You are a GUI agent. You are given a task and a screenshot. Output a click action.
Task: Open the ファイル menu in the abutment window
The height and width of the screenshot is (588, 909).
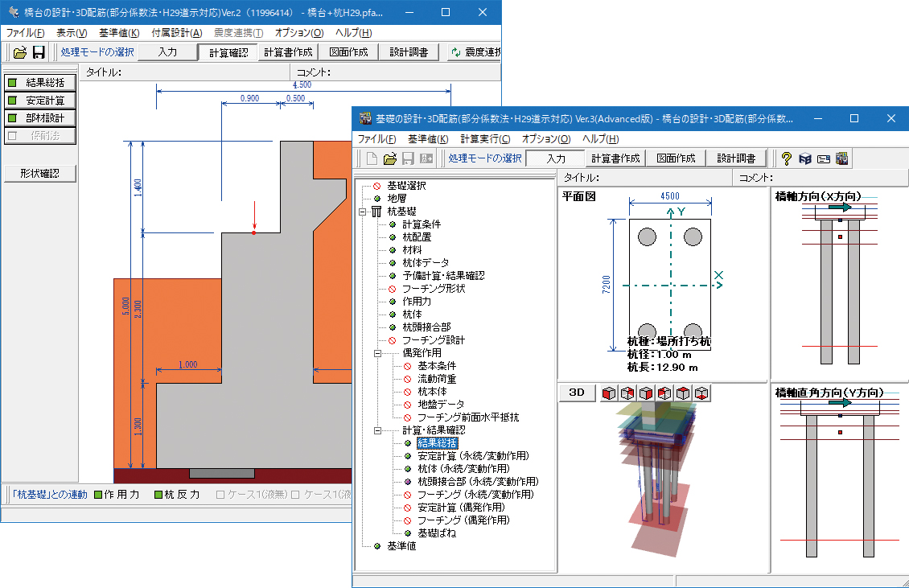coord(25,33)
